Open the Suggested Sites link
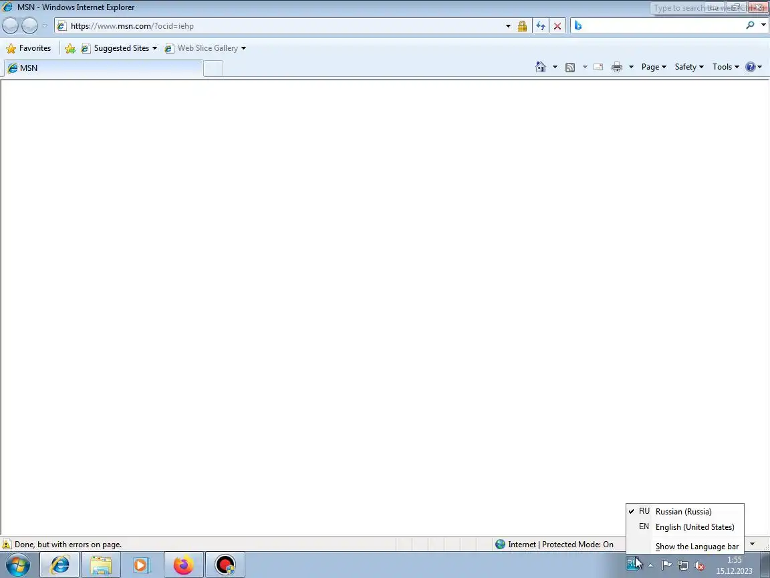770x578 pixels. (120, 48)
